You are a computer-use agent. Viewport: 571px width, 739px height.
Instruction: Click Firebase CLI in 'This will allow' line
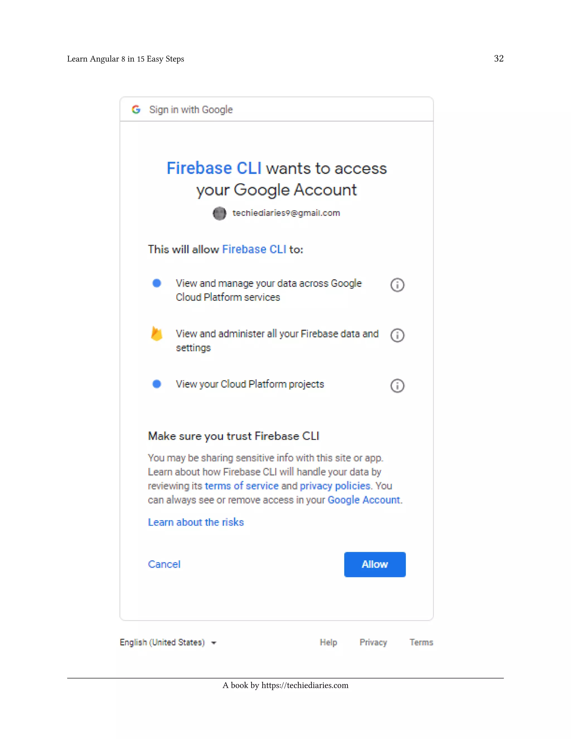(254, 249)
